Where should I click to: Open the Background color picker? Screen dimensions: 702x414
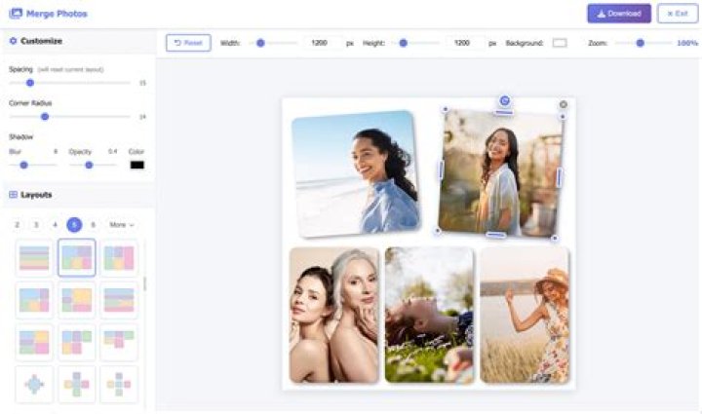[560, 43]
